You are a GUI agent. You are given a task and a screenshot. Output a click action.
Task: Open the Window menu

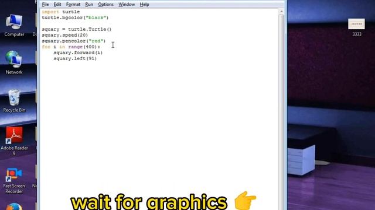127,4
